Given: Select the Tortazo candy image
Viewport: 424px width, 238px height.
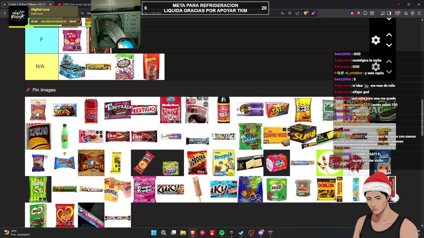Looking at the screenshot, I should 118,110.
